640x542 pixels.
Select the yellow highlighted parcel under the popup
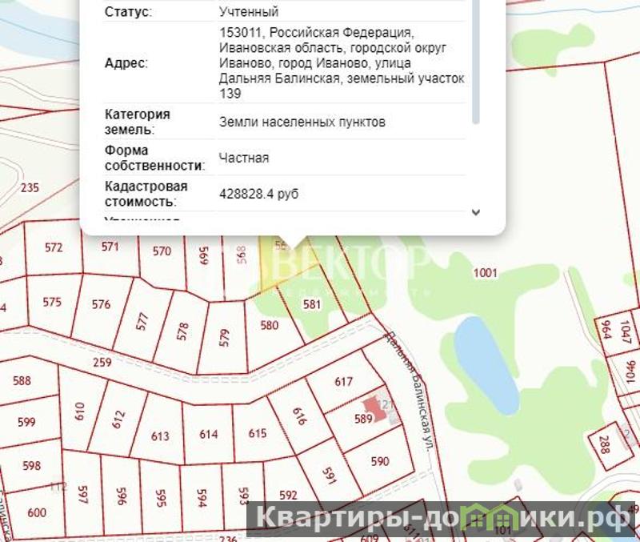(274, 268)
